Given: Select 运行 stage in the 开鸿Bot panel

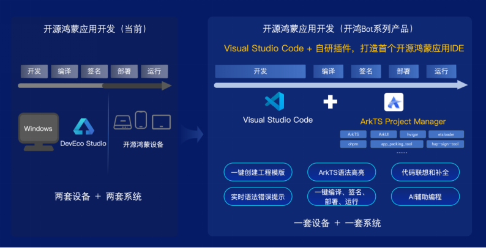Looking at the screenshot, I should coord(441,71).
